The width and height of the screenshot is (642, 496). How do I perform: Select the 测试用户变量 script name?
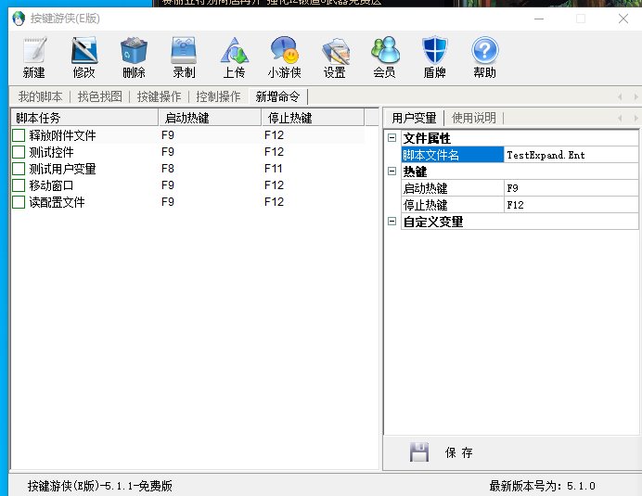(62, 169)
